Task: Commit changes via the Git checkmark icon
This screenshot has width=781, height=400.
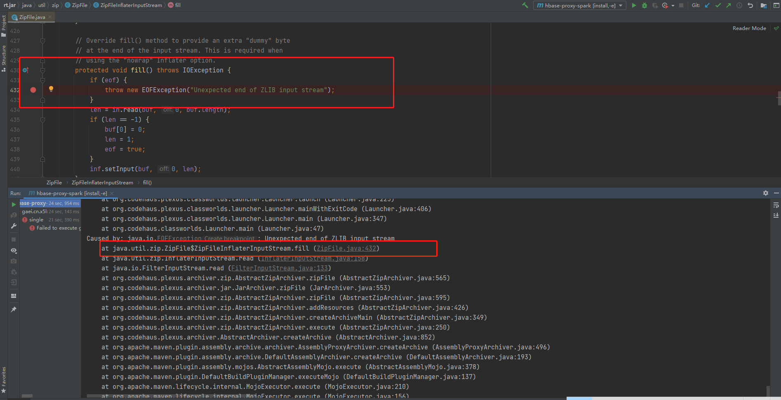Action: tap(718, 5)
